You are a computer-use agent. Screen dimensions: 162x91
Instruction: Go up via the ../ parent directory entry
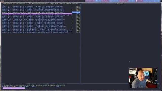pyautogui.click(x=3, y=5)
